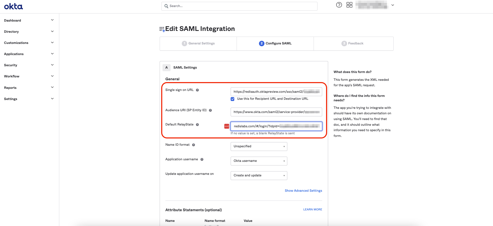The width and height of the screenshot is (493, 226).
Task: Click the red password manager icon
Action: tap(226, 126)
